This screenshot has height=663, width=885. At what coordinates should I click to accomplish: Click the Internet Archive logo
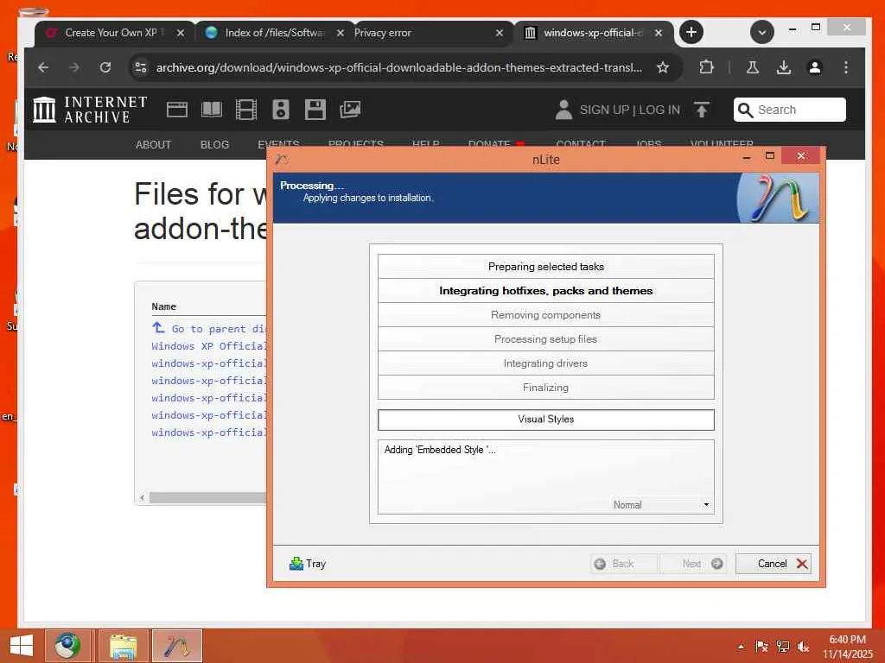coord(90,110)
